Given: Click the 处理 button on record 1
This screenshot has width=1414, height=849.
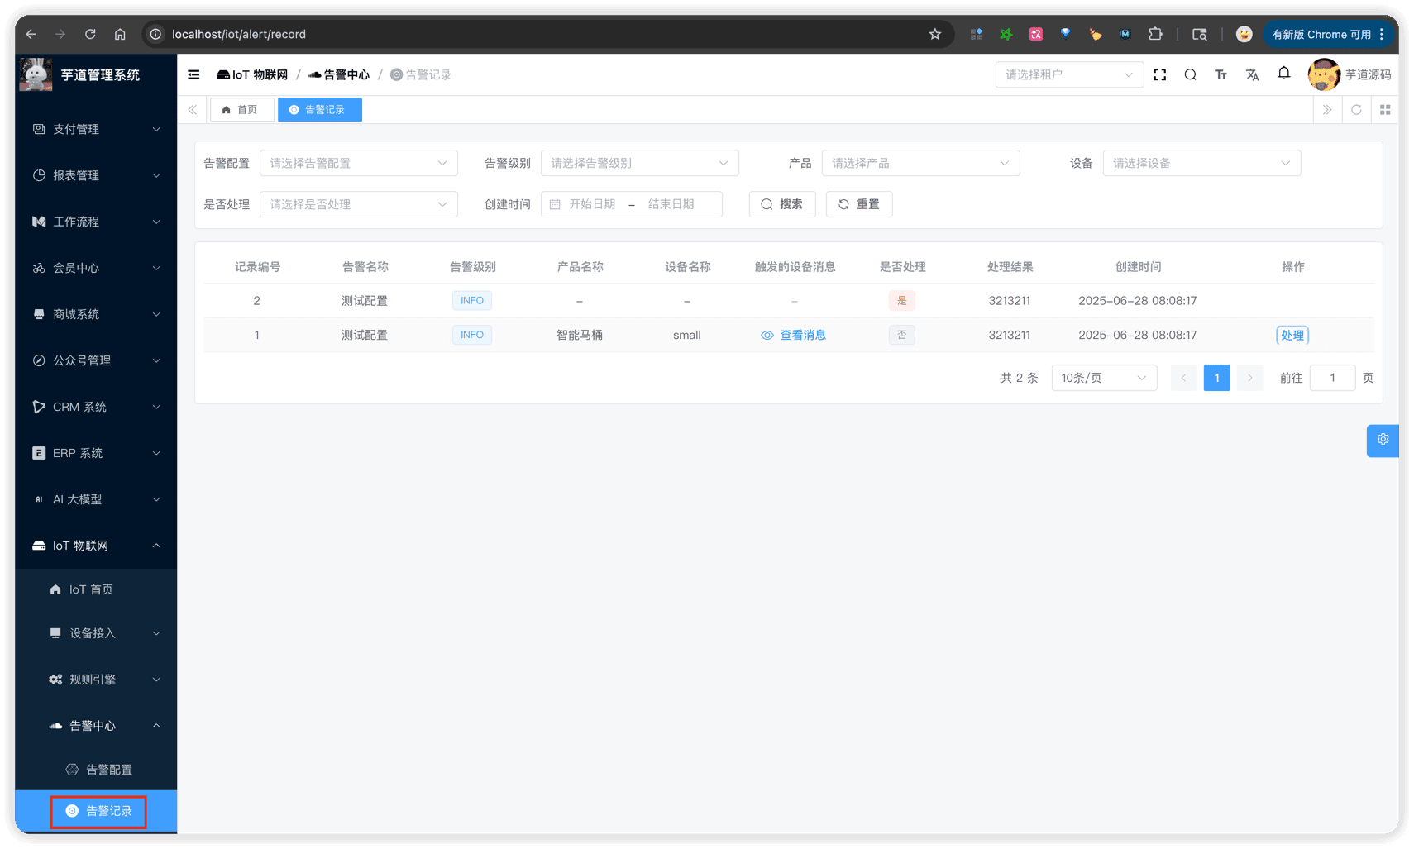Looking at the screenshot, I should click(x=1292, y=335).
